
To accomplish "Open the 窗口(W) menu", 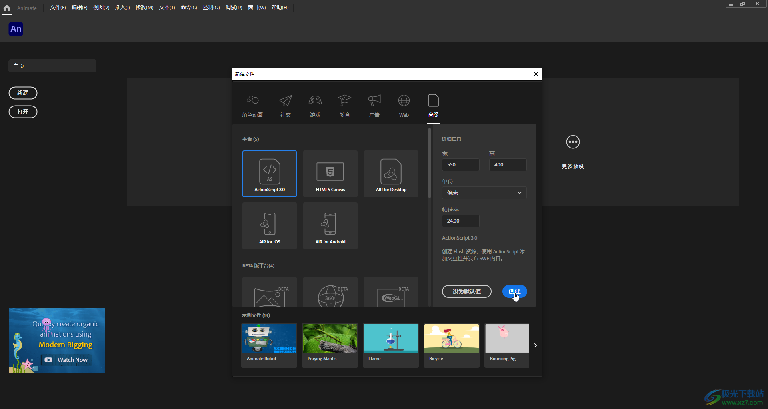I will 256,8.
